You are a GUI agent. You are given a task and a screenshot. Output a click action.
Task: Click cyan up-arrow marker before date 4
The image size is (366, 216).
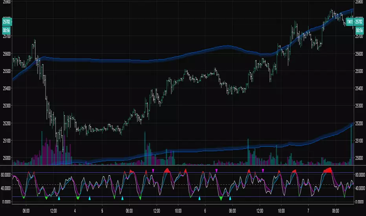point(59,198)
